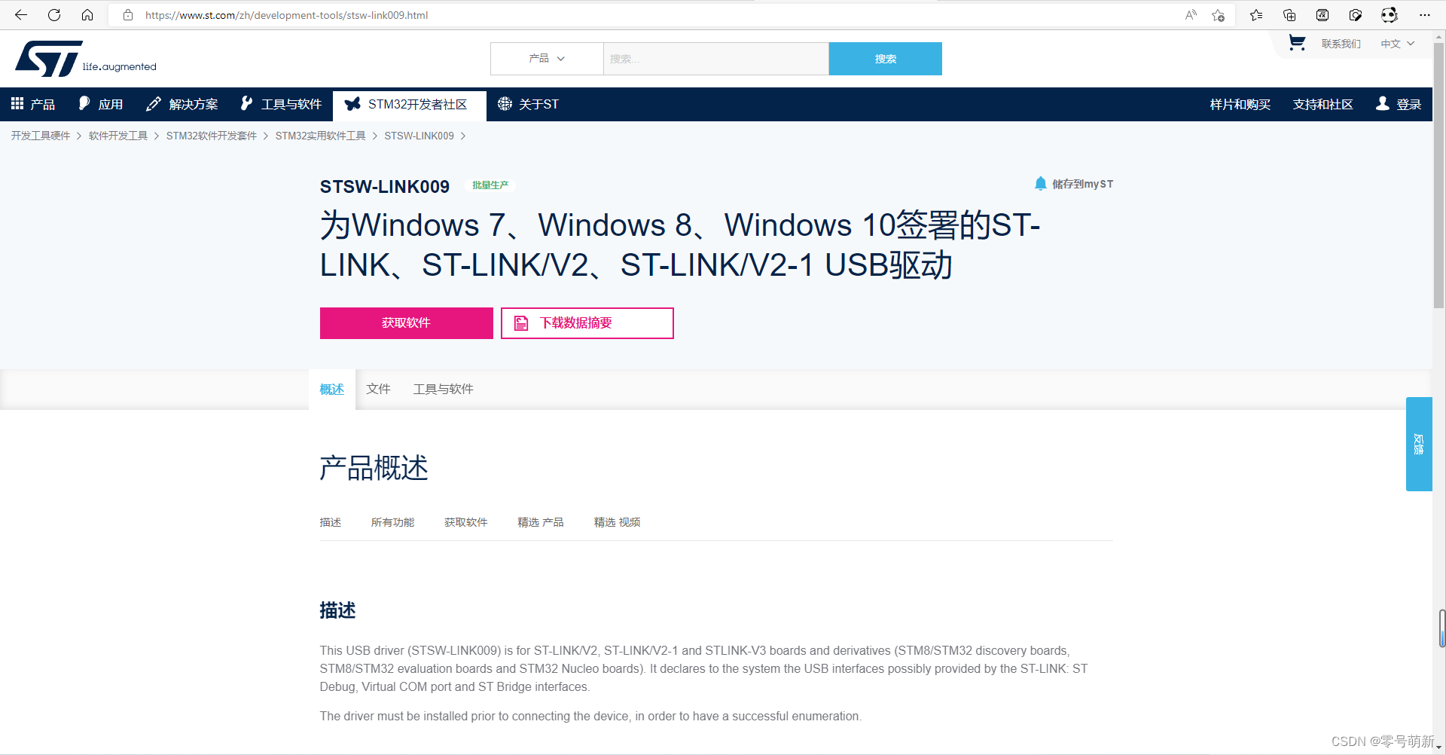
Task: Jump to the 精选 视频 section
Action: point(618,522)
